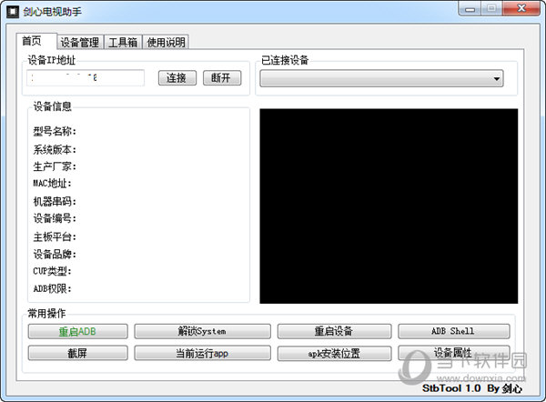Viewport: 546px width, 402px height.
Task: Click the 主板平台: label
Action: point(55,237)
